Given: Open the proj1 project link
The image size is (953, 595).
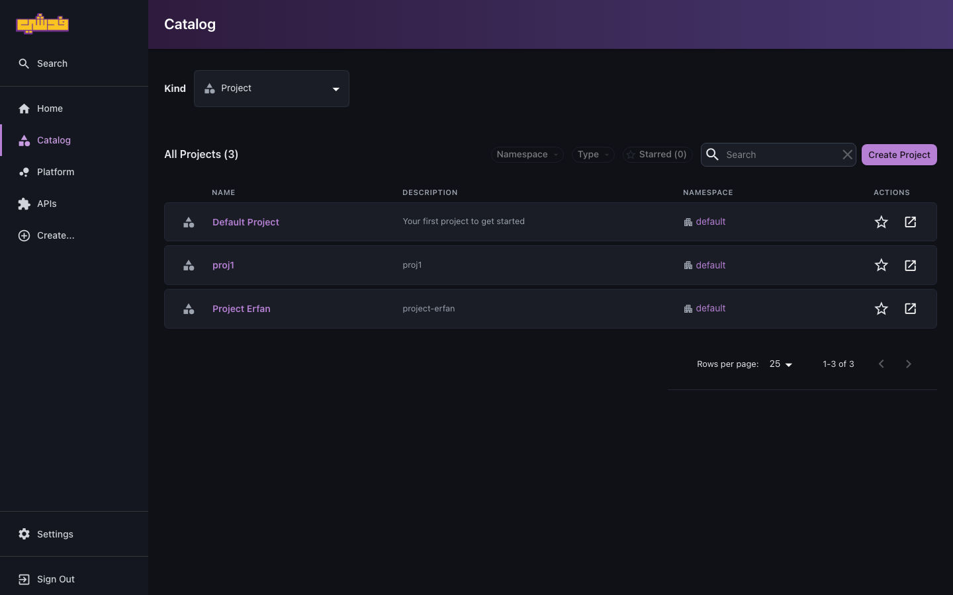Looking at the screenshot, I should click(223, 265).
